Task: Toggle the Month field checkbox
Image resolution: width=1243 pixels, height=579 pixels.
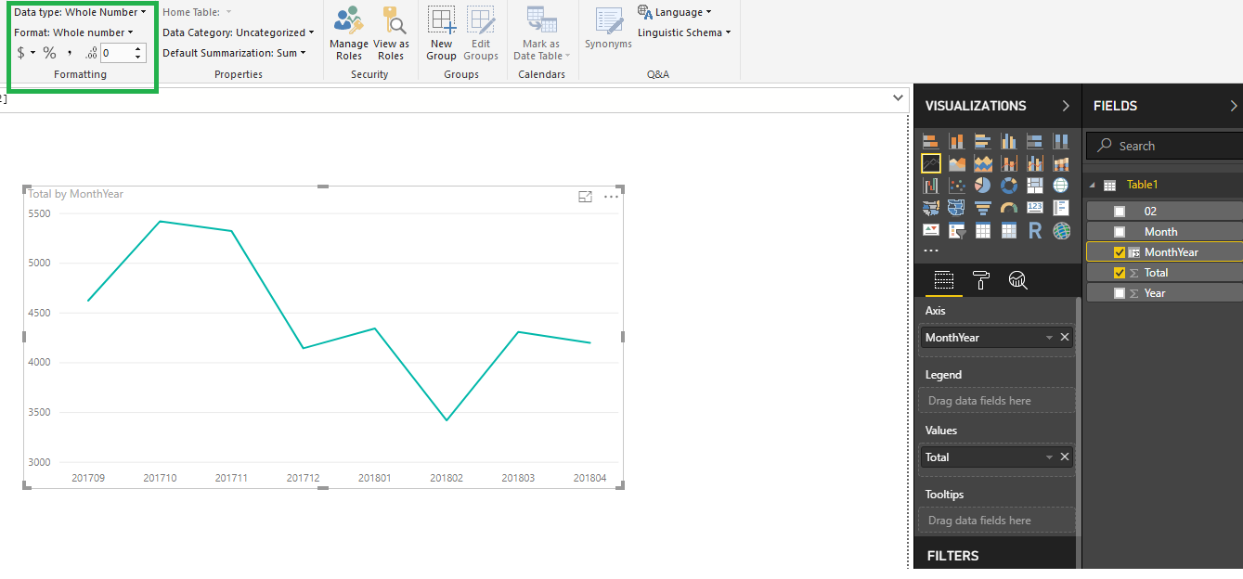Action: coord(1119,232)
